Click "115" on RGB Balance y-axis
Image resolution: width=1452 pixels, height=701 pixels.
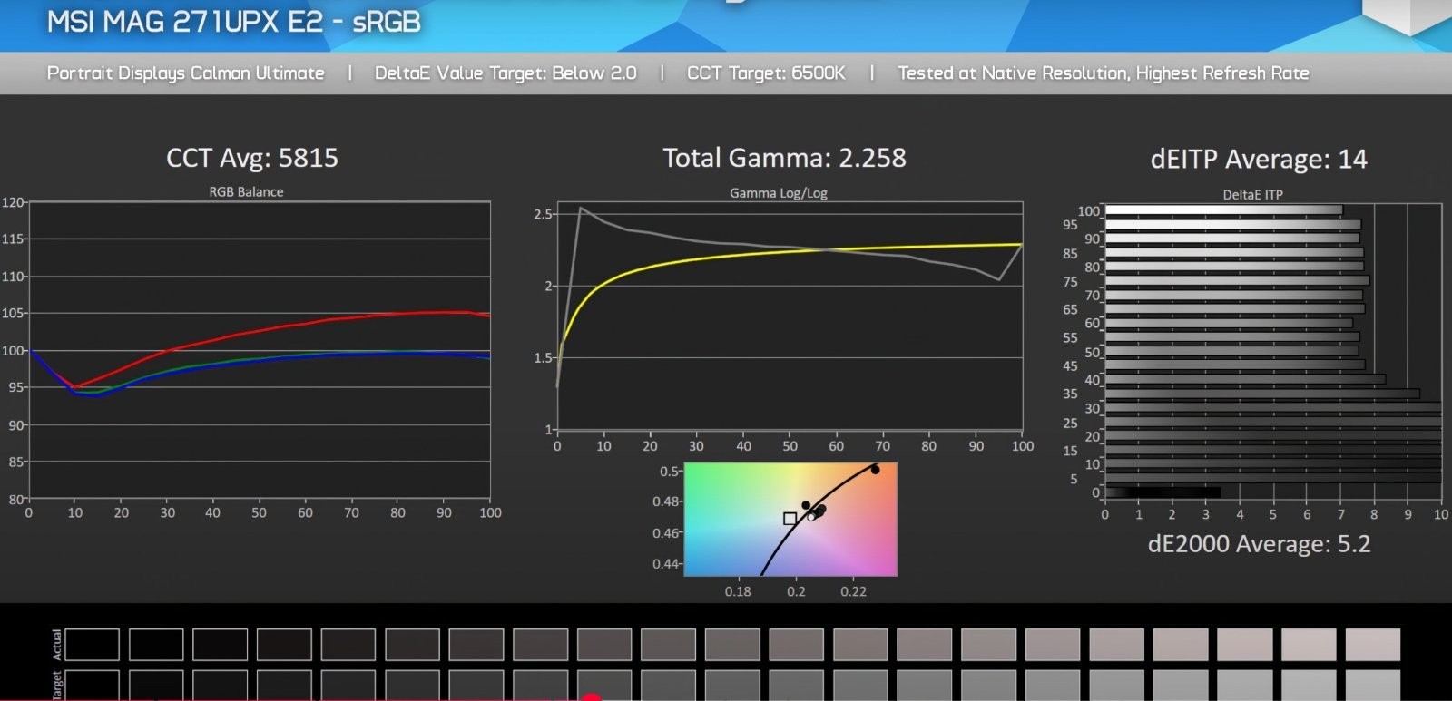click(x=13, y=239)
